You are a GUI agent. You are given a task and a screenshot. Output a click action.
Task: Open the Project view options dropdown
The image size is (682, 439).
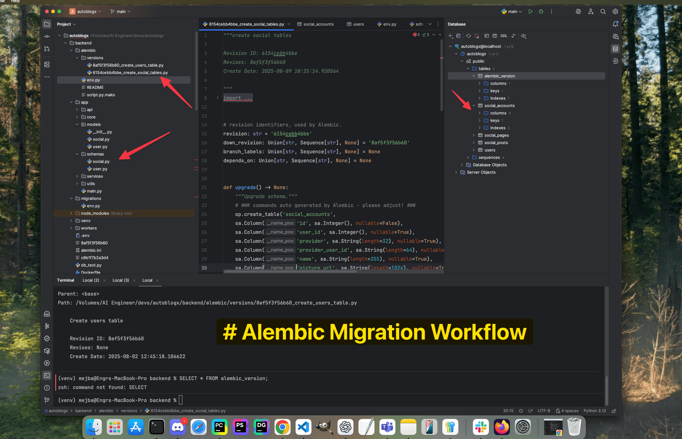66,24
